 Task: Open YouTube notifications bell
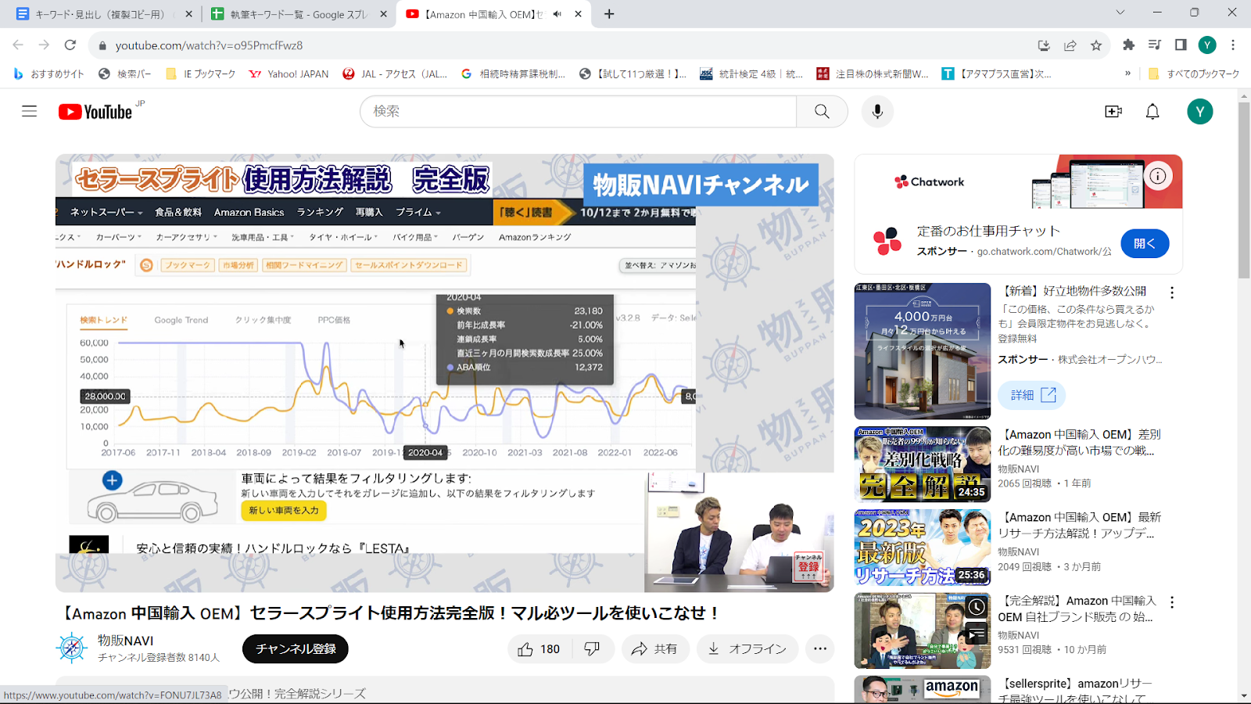pyautogui.click(x=1152, y=112)
